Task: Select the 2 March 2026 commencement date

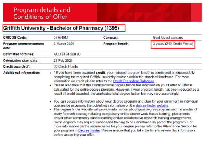Action: click(x=64, y=44)
